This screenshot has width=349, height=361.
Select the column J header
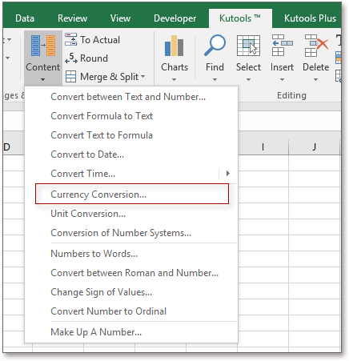click(x=314, y=147)
